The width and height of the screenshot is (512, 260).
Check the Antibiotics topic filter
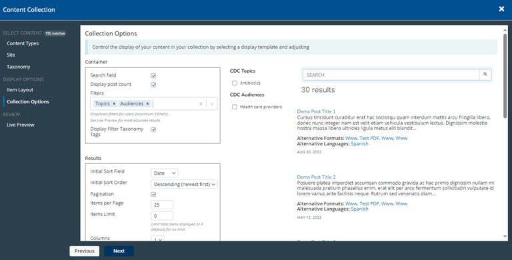click(235, 83)
